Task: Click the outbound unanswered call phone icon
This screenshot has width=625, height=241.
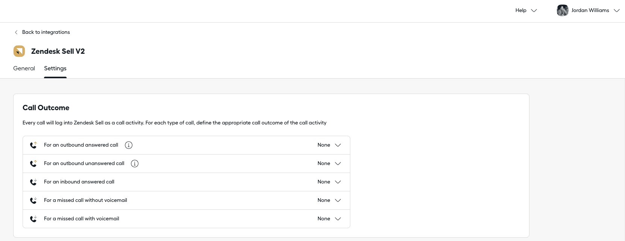Action: [x=33, y=164]
